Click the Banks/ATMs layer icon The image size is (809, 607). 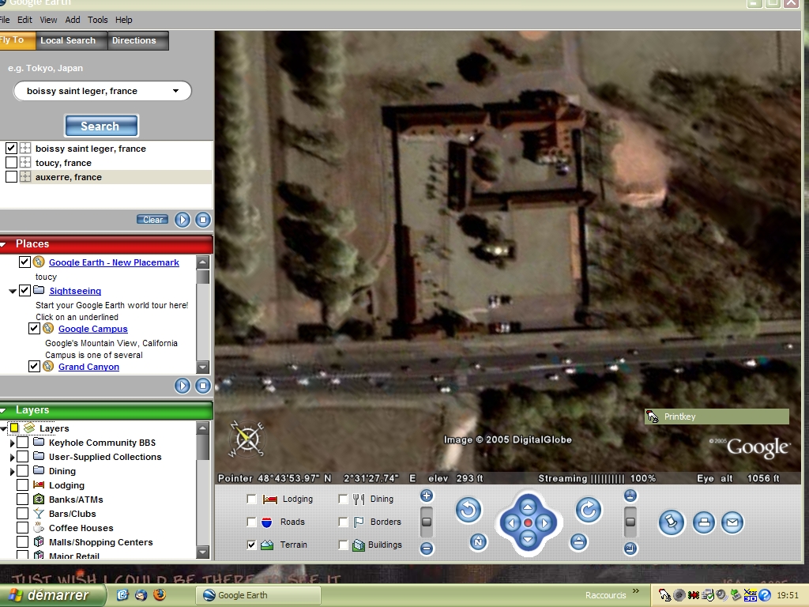pyautogui.click(x=39, y=500)
